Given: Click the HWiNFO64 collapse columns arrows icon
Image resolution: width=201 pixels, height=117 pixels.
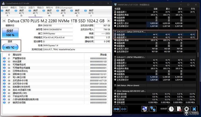Looking at the screenshot, I should click(x=124, y=109).
